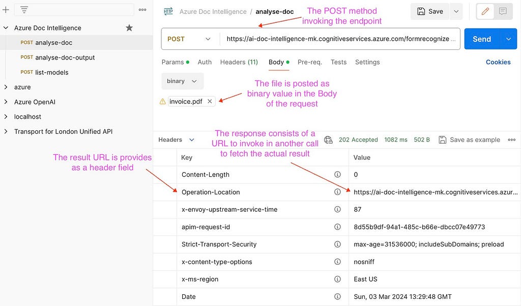The image size is (521, 306).
Task: Click the network globe icon in response bar
Action: point(328,140)
